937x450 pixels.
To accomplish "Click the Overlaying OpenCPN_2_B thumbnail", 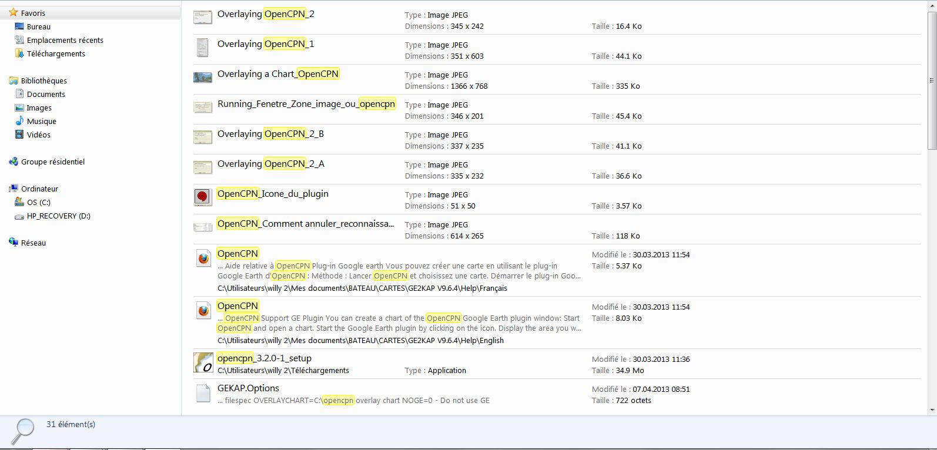I will coord(203,137).
